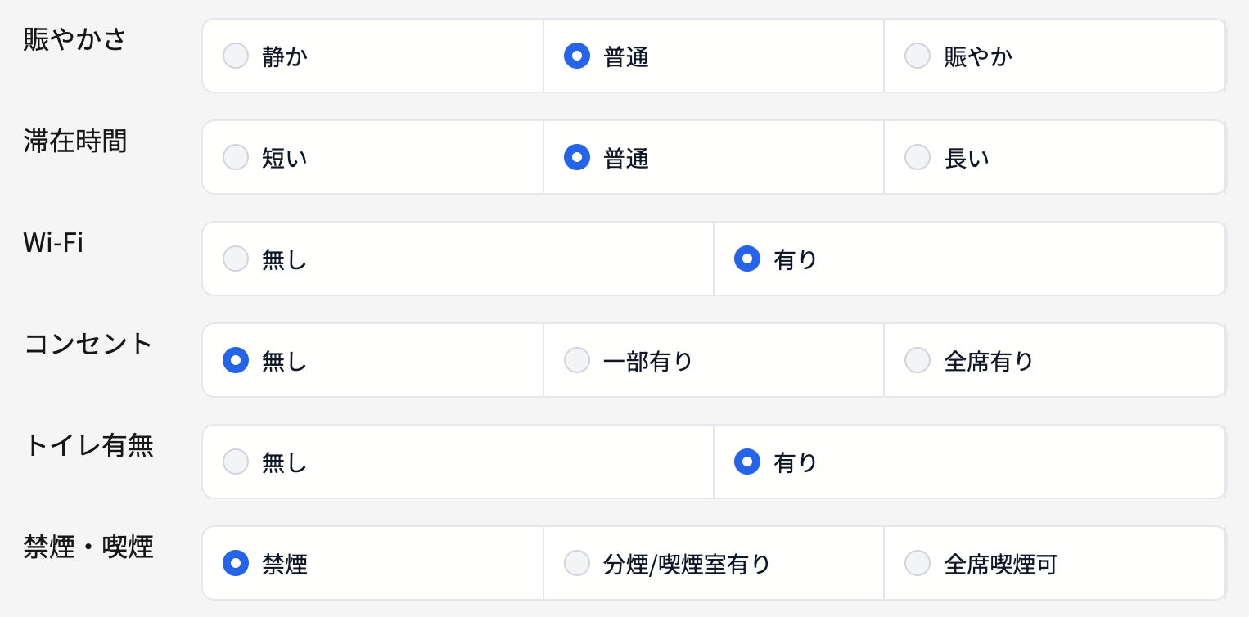Choose 一部有り for コンセント
1249x617 pixels.
tap(577, 360)
